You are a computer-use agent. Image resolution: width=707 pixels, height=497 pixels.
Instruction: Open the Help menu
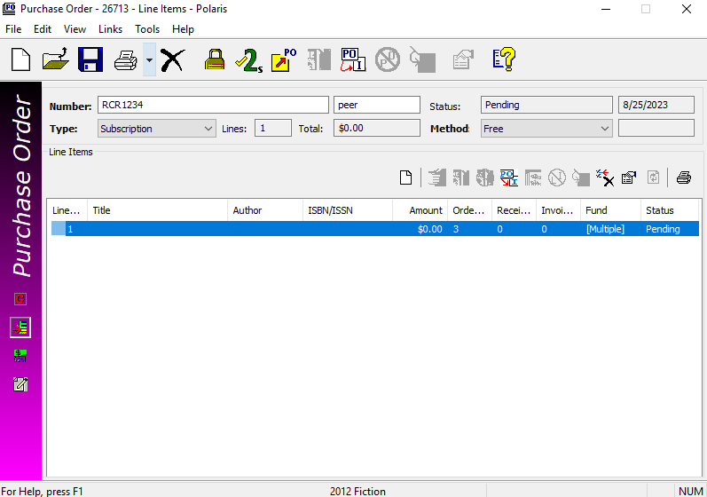pyautogui.click(x=183, y=29)
